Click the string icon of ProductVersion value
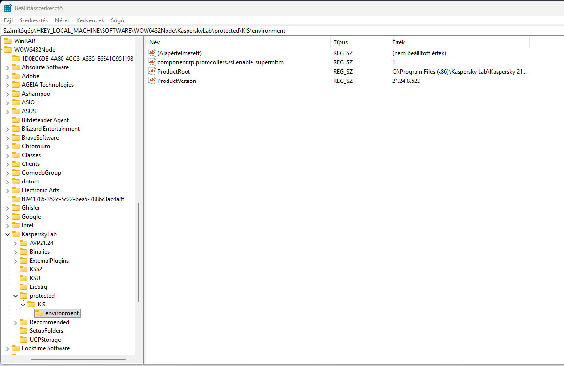Screen dimensions: 564x366 (x=152, y=81)
